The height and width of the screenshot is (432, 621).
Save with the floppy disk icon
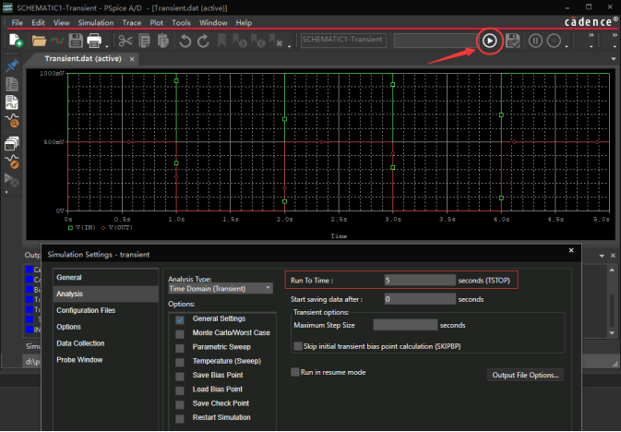[76, 41]
